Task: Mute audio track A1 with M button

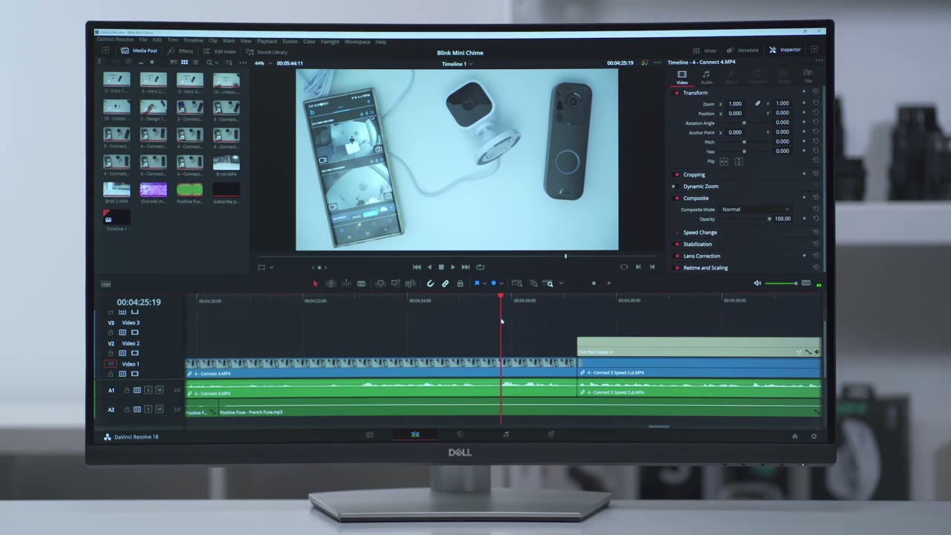Action: point(159,390)
